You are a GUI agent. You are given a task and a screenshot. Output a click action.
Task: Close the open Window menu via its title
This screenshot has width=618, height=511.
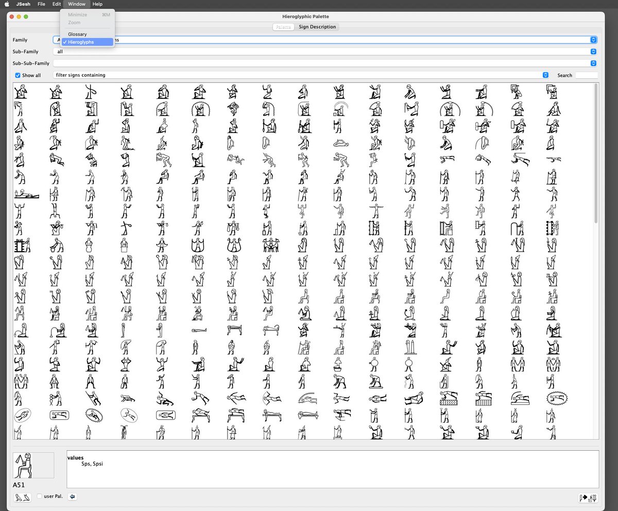point(77,4)
